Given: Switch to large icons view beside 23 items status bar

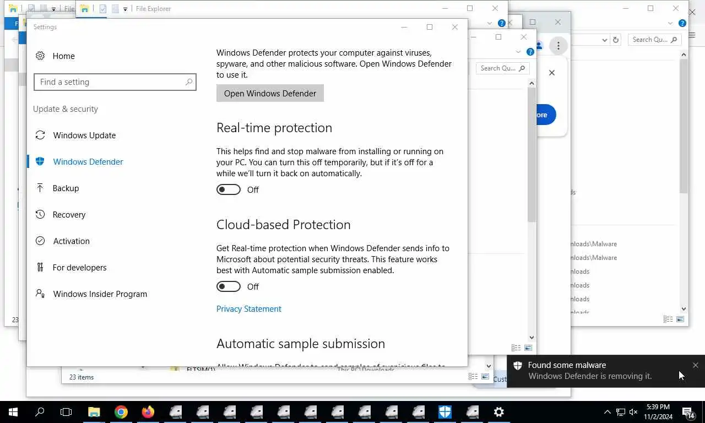Looking at the screenshot, I should tap(485, 377).
